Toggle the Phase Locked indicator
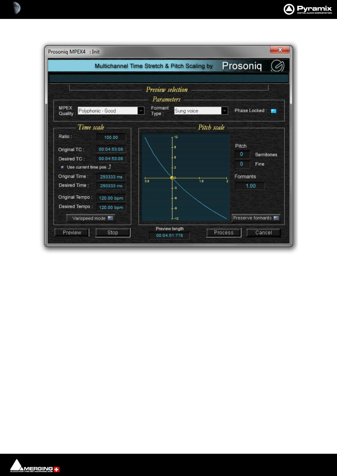Viewport: 337px width, 476px height. point(274,111)
